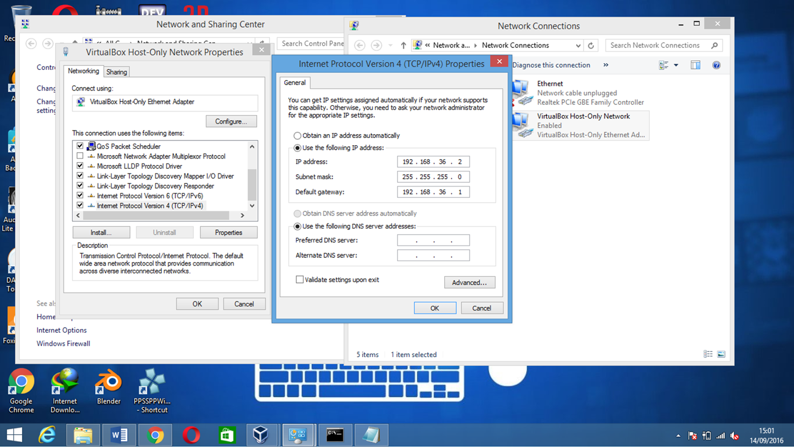
Task: Enable Microsoft Network Adapter Multiplexor Protocol
Action: (80, 156)
